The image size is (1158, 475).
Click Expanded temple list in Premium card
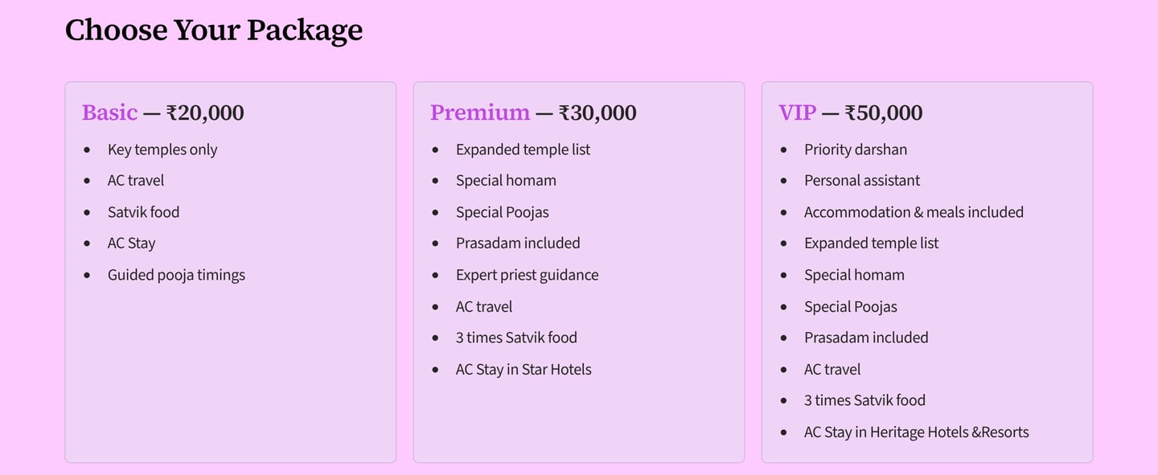[x=523, y=149]
